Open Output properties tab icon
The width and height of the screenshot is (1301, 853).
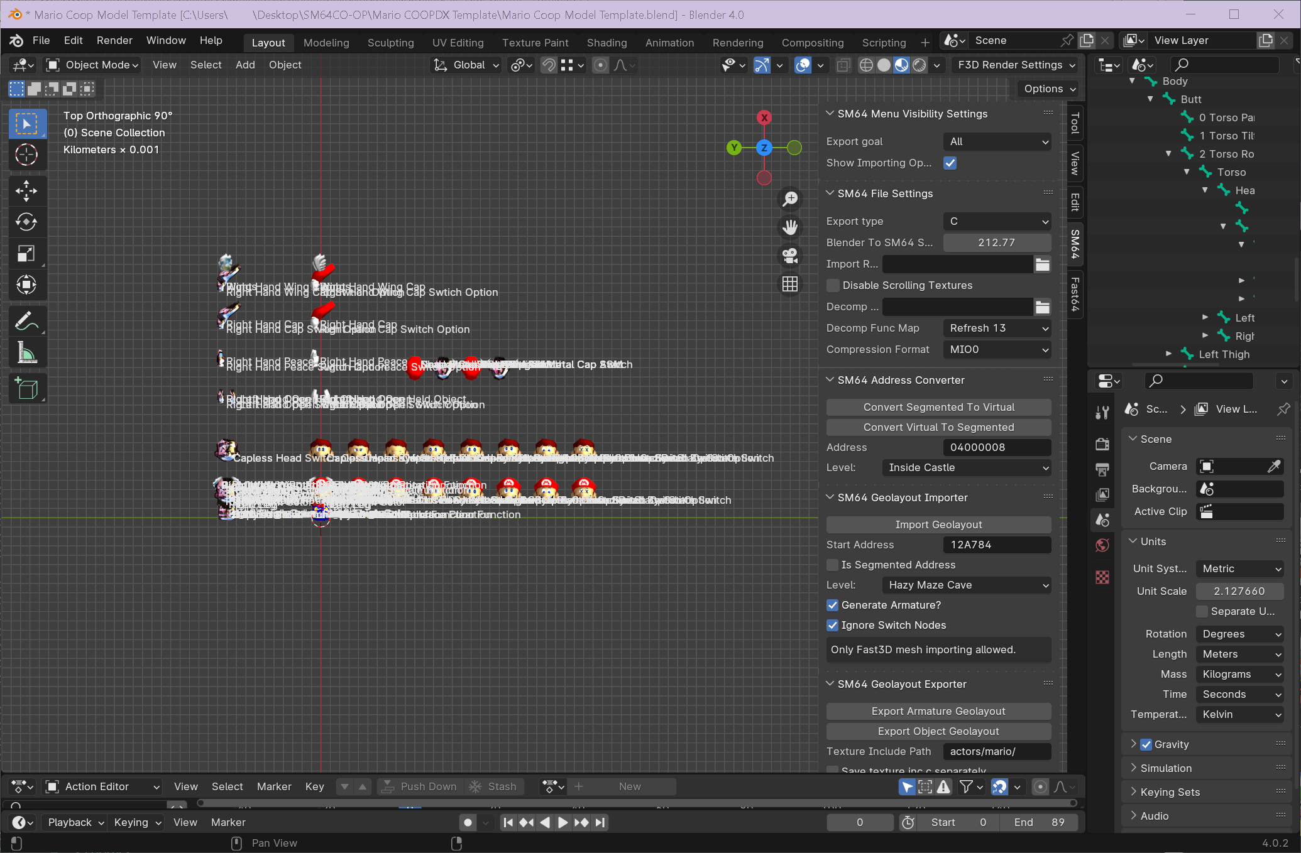click(1102, 469)
